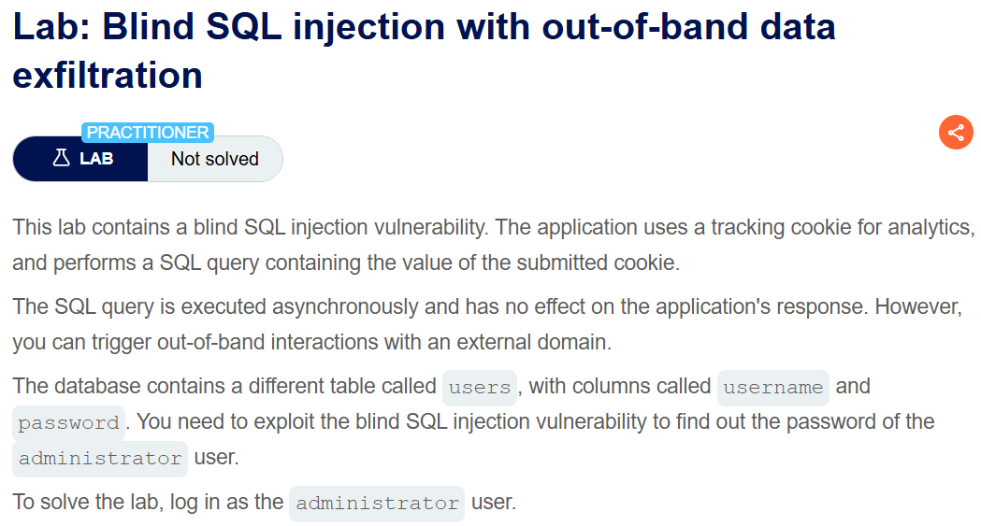Click administrator code snippet before 'user.' in password paragraph

100,459
